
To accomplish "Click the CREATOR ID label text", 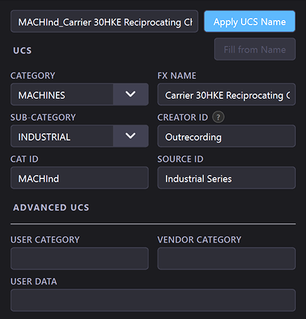I will 183,117.
